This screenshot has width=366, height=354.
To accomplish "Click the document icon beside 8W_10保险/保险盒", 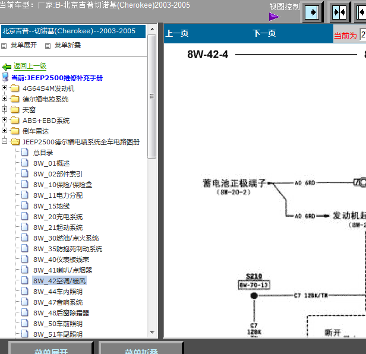I will pyautogui.click(x=25, y=184).
